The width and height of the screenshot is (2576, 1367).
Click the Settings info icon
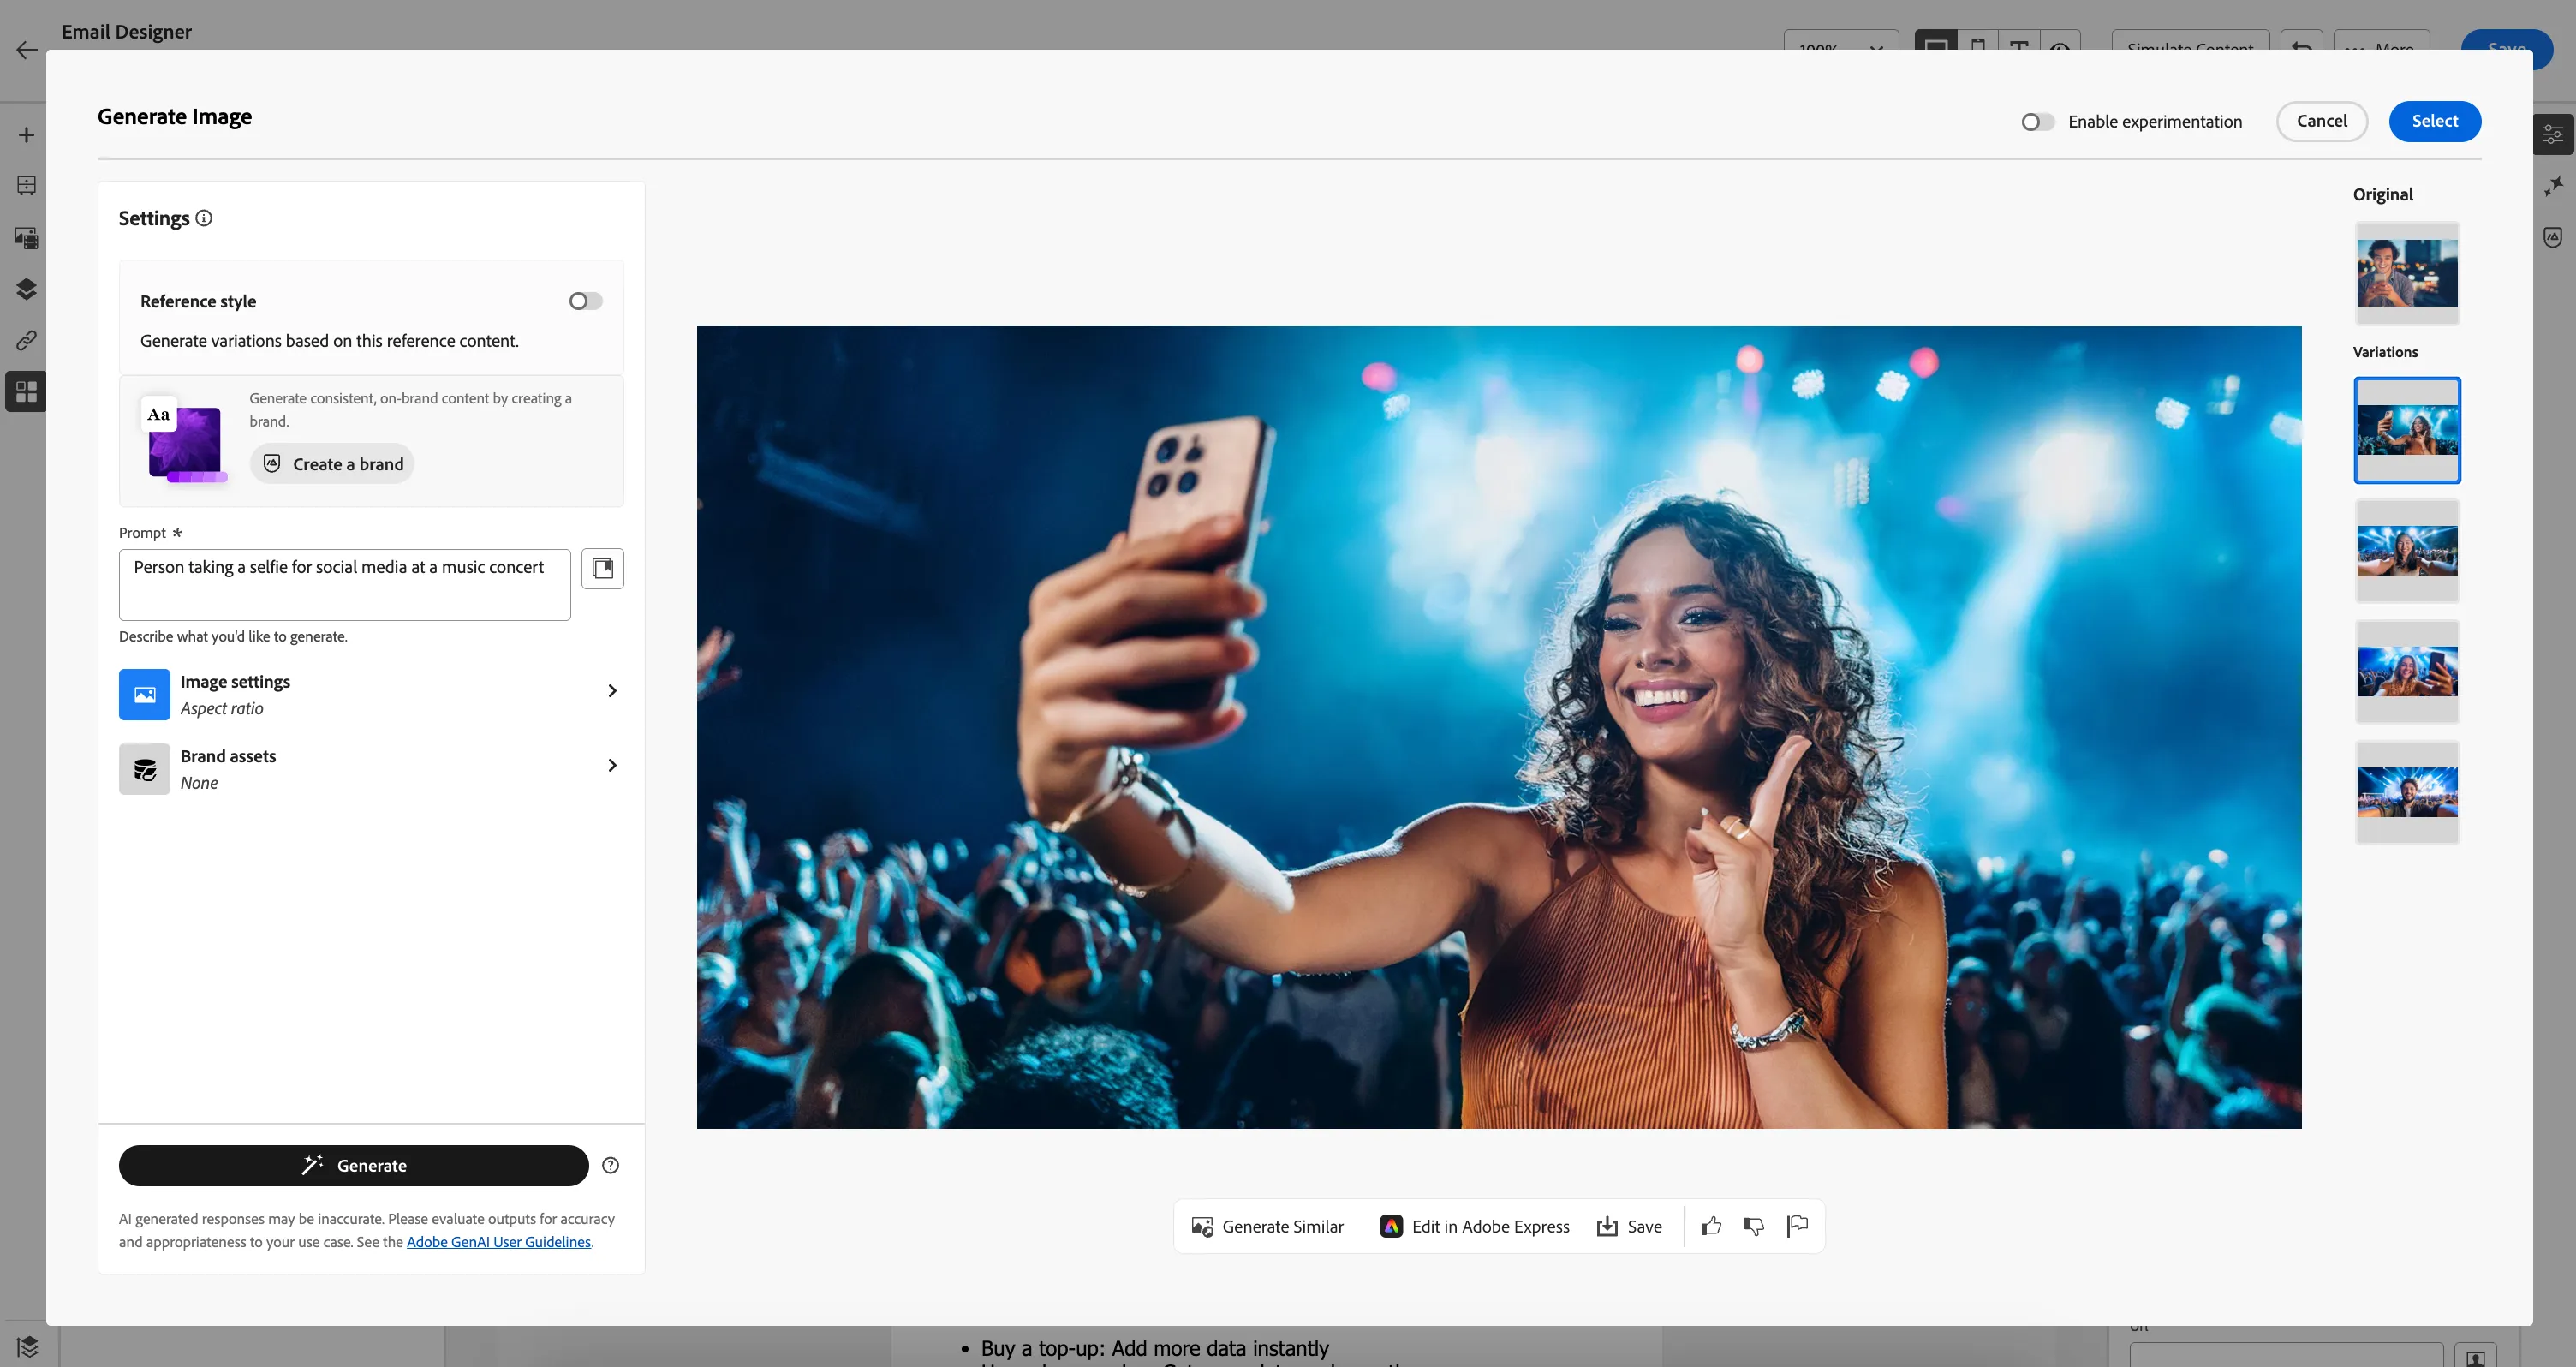[x=204, y=218]
